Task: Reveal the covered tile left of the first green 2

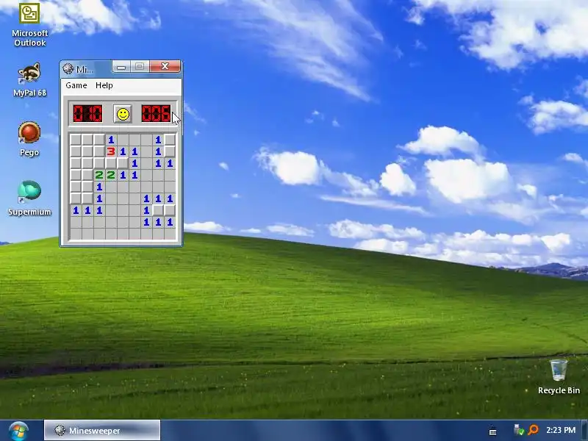Action: [x=87, y=175]
